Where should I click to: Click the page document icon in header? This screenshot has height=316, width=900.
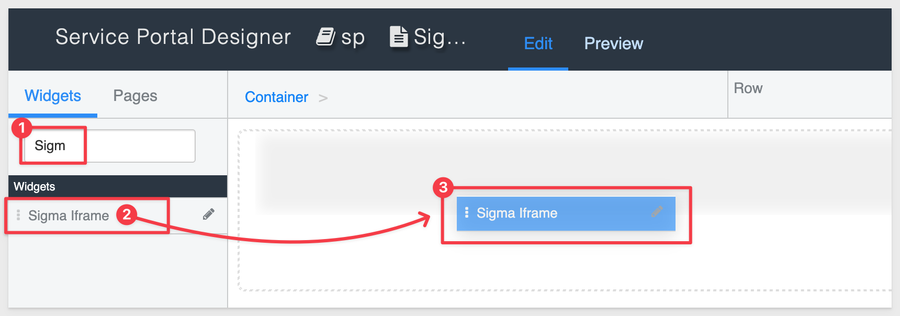pyautogui.click(x=399, y=37)
